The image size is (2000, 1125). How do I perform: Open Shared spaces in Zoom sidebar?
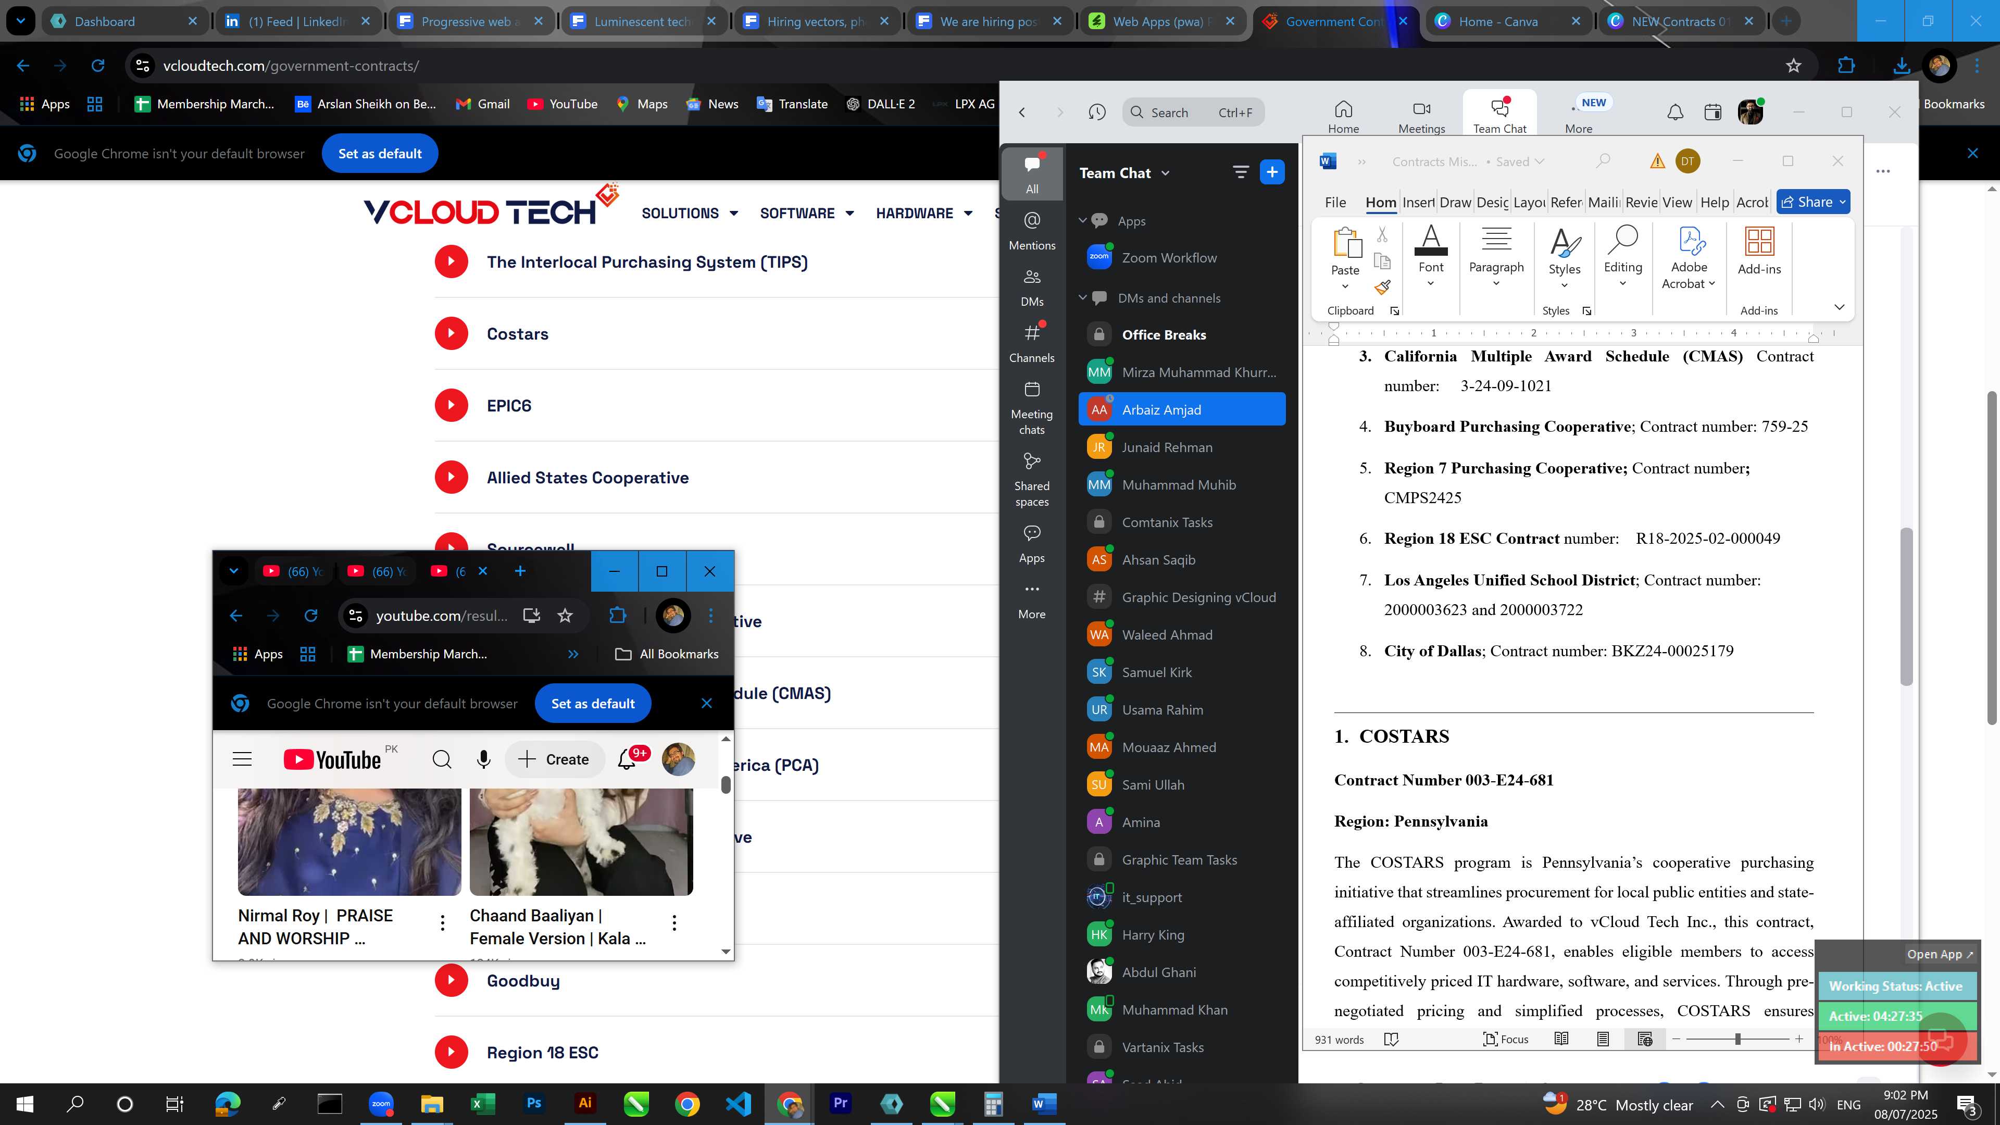tap(1032, 480)
